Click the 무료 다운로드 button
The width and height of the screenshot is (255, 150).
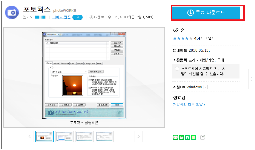pos(206,13)
